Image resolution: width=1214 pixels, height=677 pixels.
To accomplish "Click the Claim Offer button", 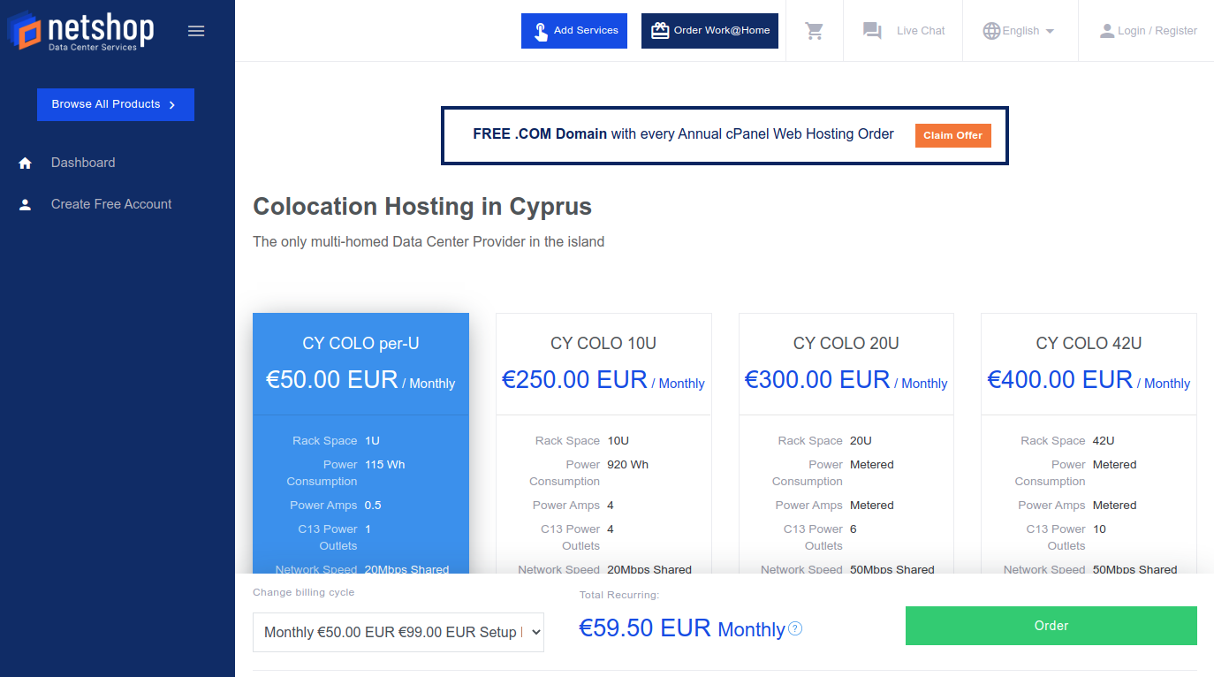I will (953, 135).
